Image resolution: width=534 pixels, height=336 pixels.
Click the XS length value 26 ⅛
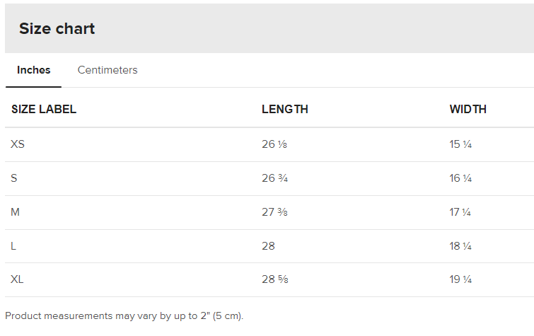[274, 144]
